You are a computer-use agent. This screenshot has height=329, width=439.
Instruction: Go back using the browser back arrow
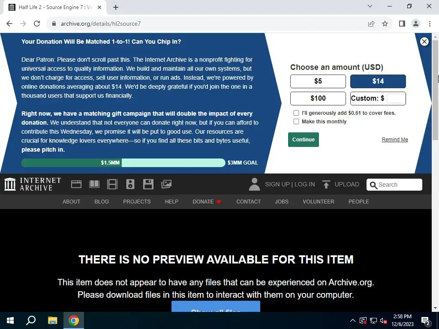[9, 24]
